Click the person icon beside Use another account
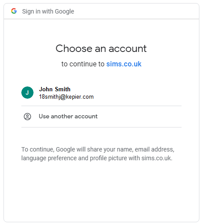The height and width of the screenshot is (224, 202). [x=27, y=117]
